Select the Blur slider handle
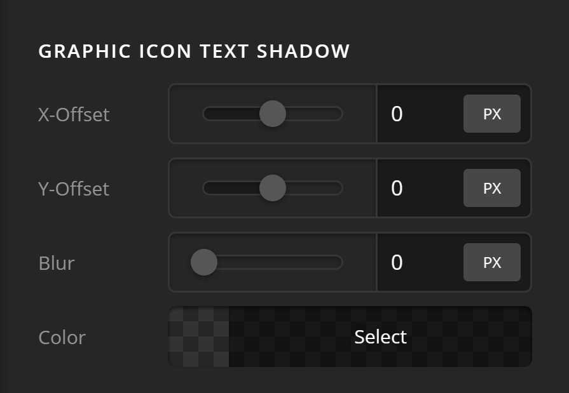 click(x=203, y=262)
